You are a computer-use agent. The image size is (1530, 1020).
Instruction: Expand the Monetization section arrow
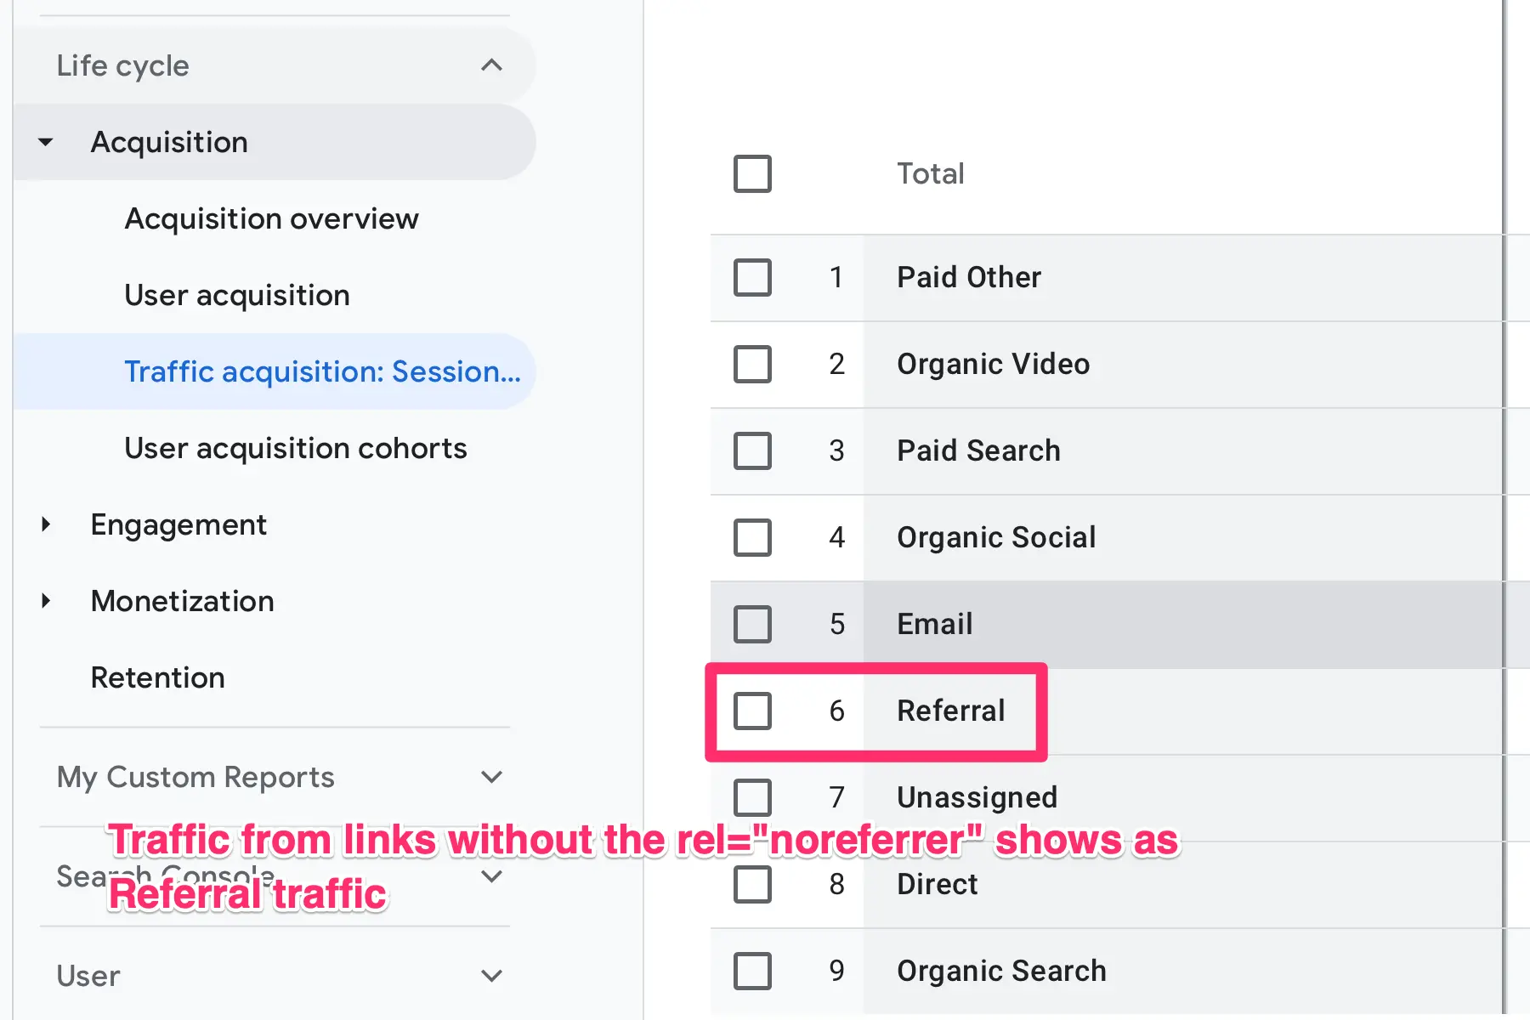point(46,601)
